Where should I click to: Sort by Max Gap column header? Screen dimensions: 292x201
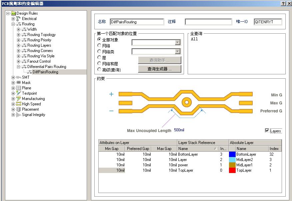click(x=164, y=149)
